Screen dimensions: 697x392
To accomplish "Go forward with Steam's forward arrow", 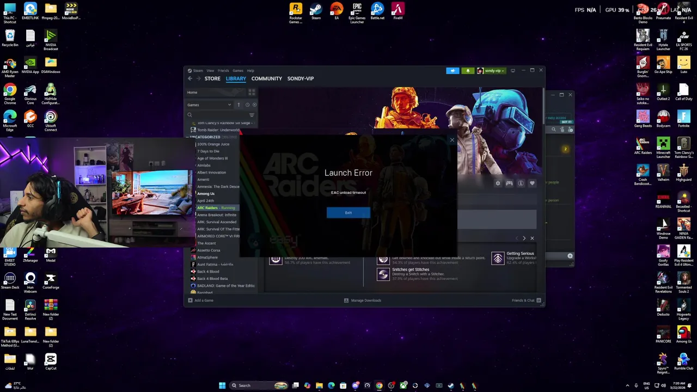I will 198,78.
